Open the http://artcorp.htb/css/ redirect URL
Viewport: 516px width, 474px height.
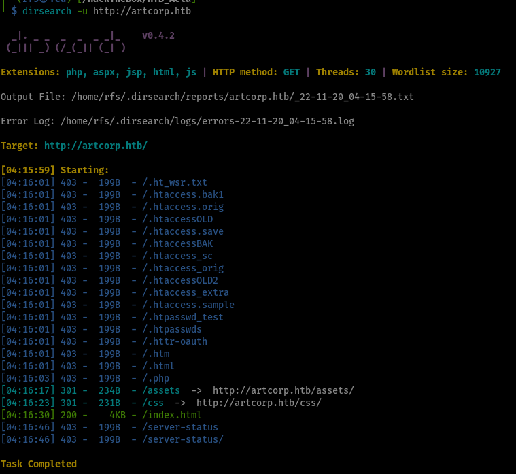point(259,403)
